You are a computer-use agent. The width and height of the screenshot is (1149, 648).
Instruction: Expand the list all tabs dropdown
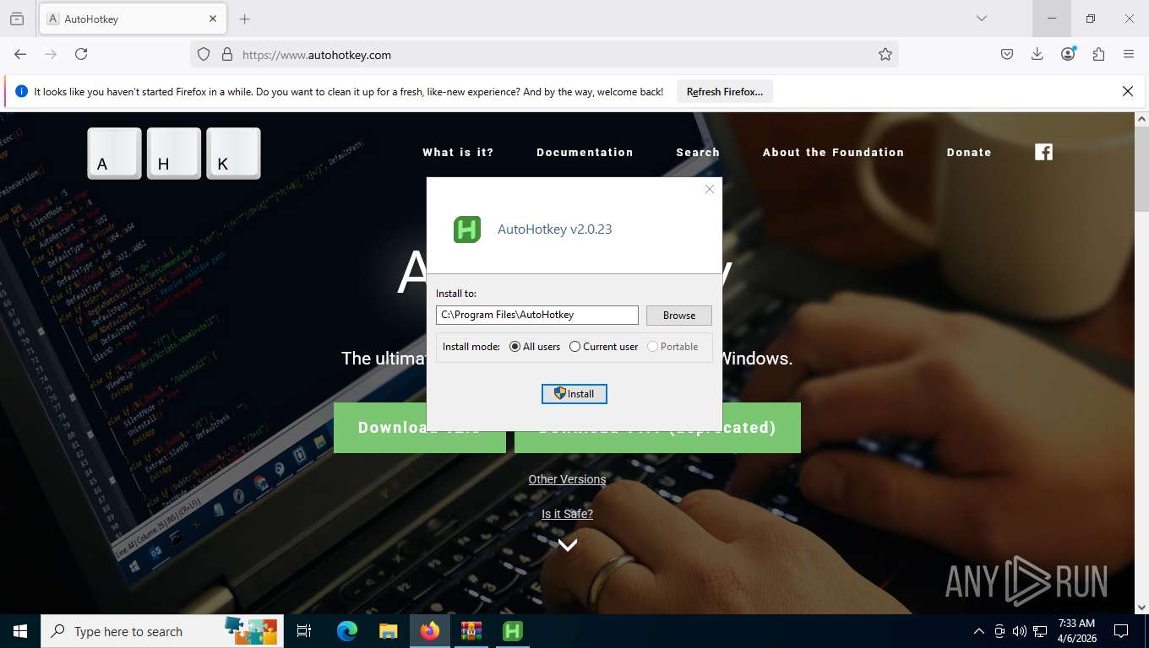click(x=981, y=19)
